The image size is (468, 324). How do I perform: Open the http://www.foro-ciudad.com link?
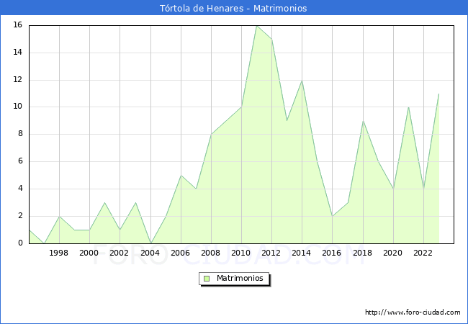(413, 312)
